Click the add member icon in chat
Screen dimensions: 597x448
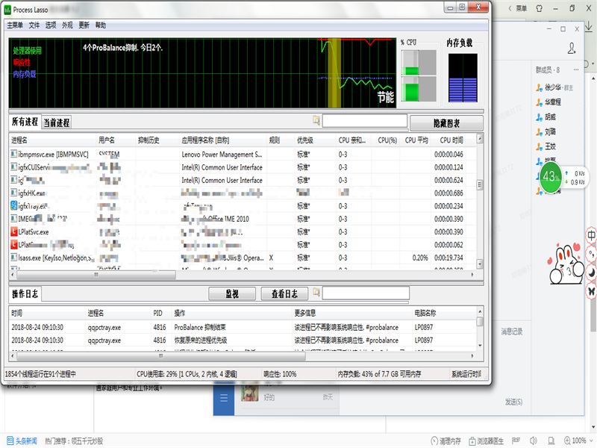[572, 49]
